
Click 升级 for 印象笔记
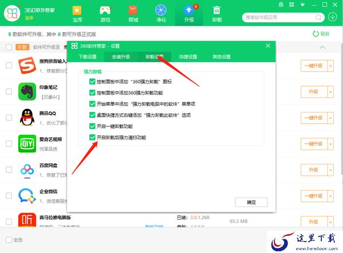pos(314,92)
